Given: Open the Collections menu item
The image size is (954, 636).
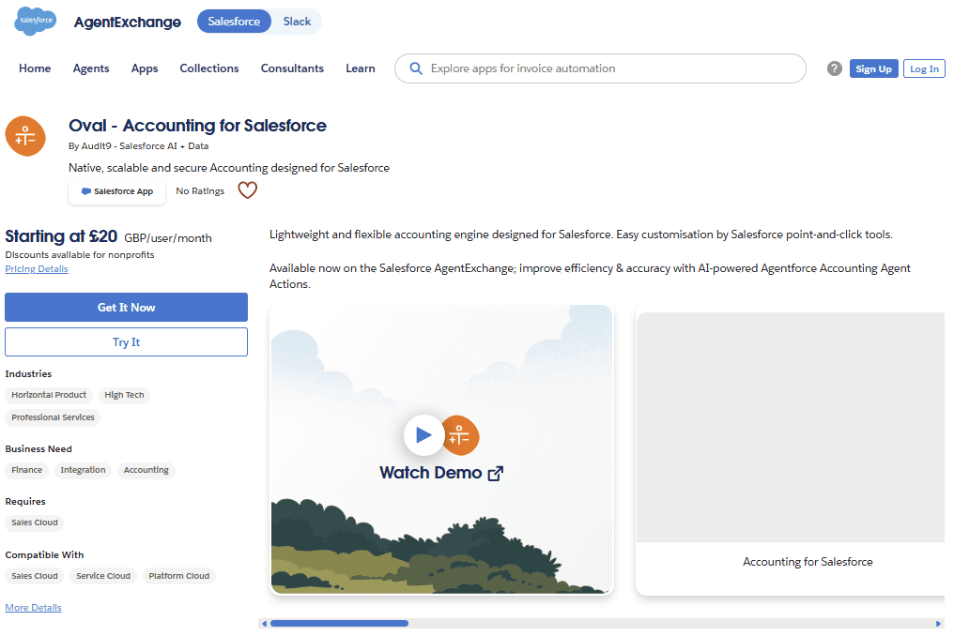Looking at the screenshot, I should pos(209,68).
